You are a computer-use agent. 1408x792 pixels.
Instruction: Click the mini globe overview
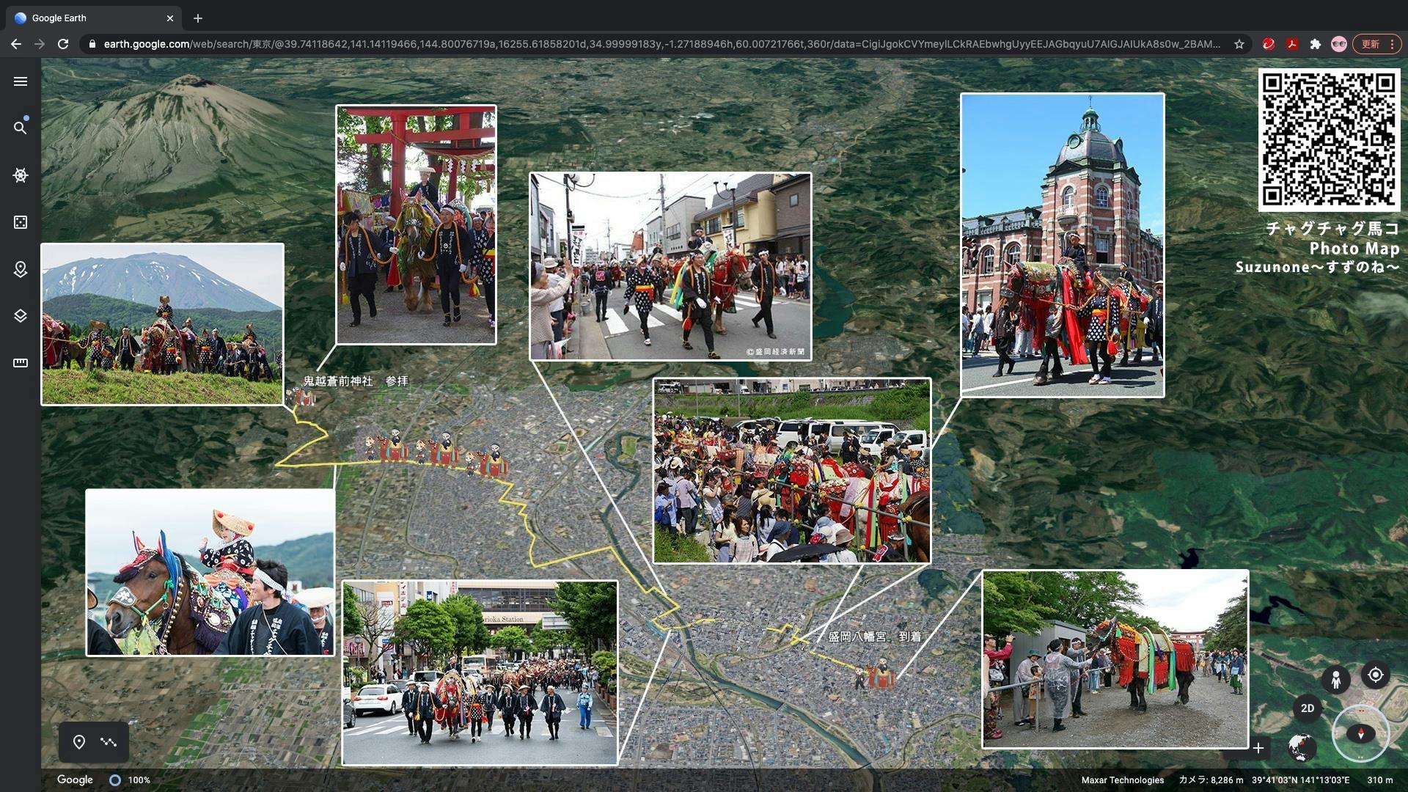(x=1302, y=748)
